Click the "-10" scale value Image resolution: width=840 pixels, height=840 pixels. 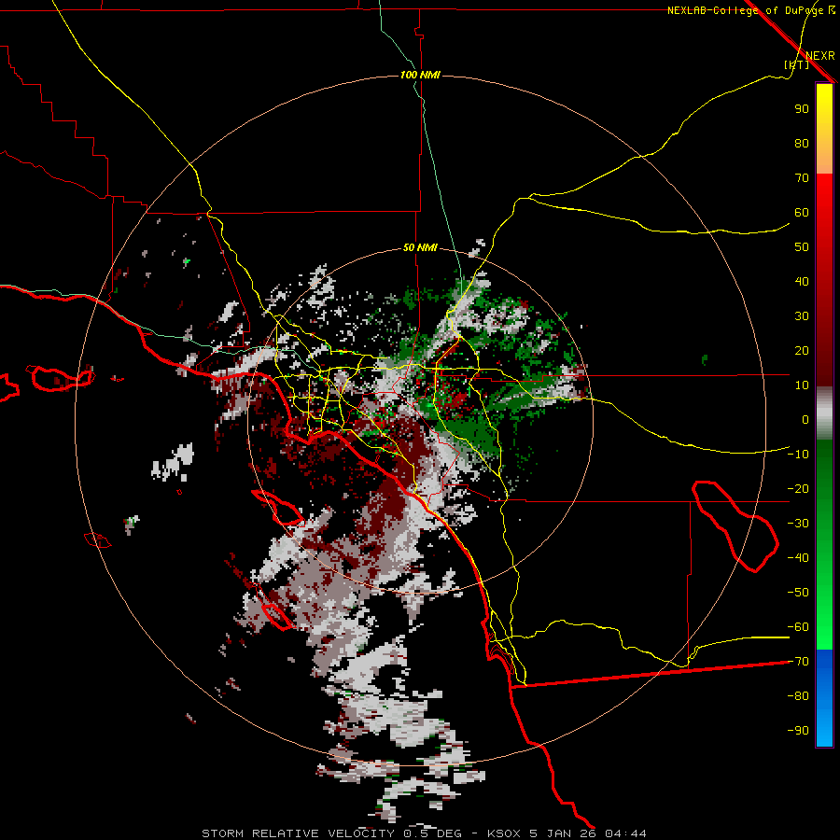pyautogui.click(x=798, y=455)
